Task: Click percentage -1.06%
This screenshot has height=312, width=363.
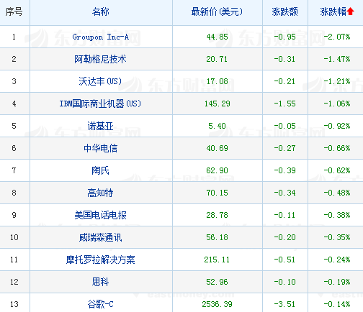Action: point(337,104)
